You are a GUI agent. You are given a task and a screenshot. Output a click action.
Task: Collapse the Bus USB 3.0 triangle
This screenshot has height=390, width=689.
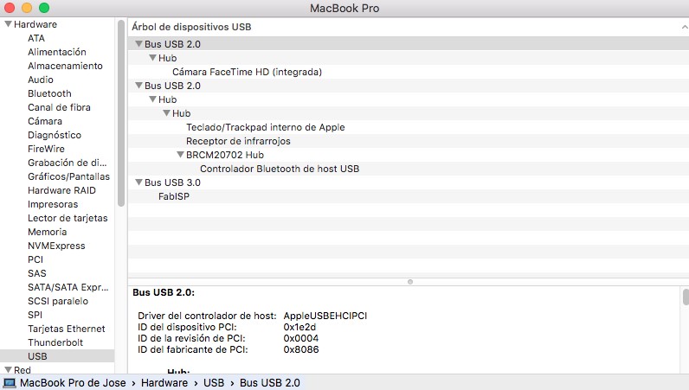138,182
